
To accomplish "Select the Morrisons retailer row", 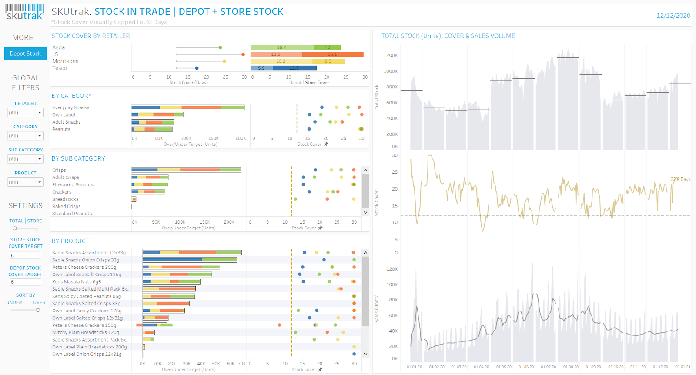I will pyautogui.click(x=65, y=61).
